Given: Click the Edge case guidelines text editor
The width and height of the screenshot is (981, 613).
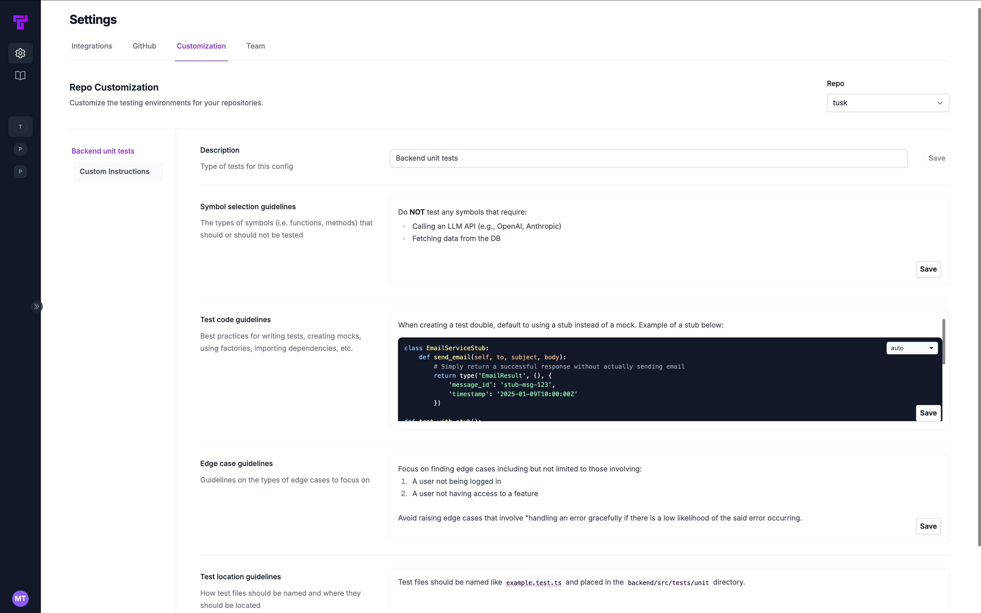Looking at the screenshot, I should pyautogui.click(x=669, y=499).
